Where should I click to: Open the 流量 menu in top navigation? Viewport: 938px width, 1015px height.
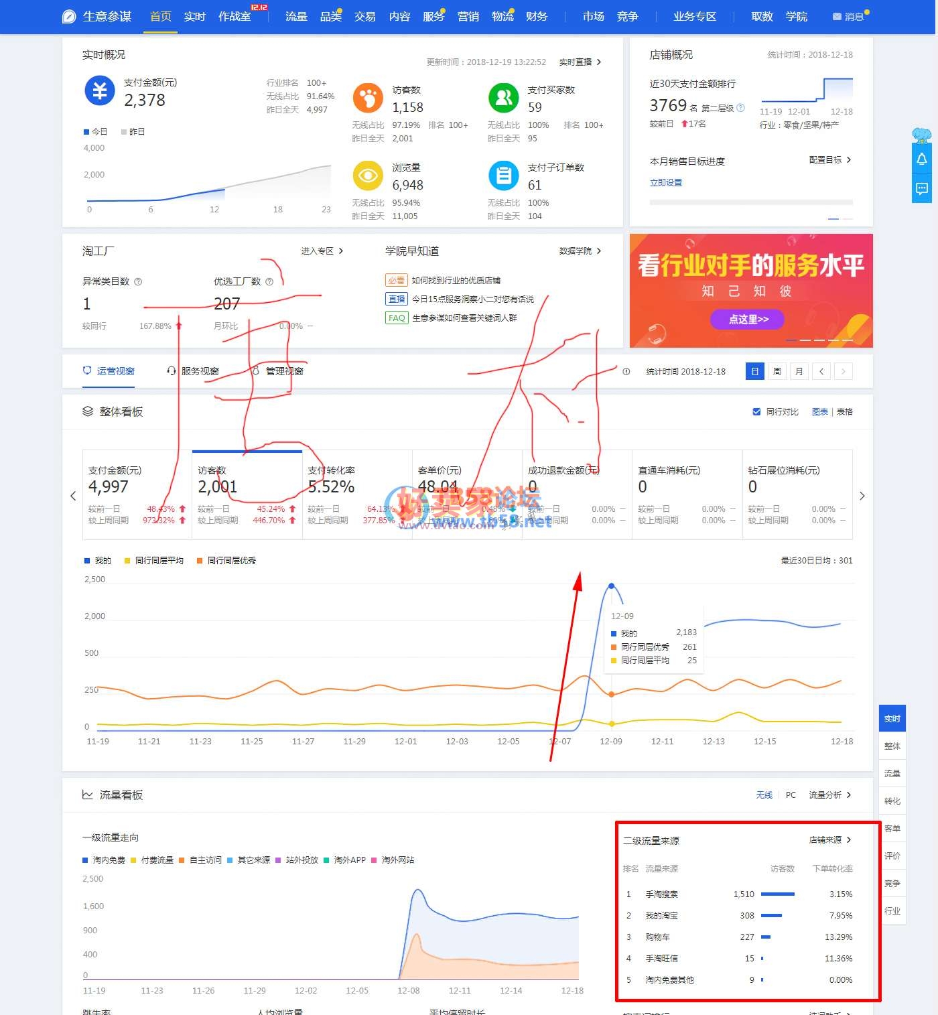pyautogui.click(x=295, y=16)
